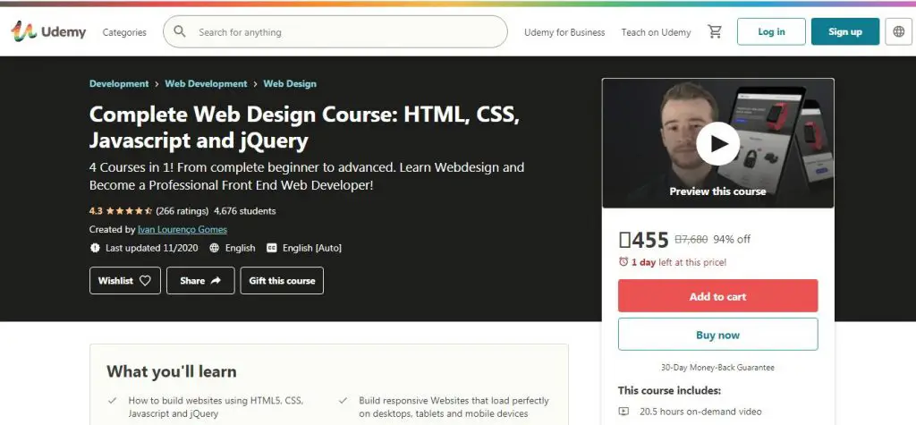
Task: Open Web Design breadcrumb link
Action: [290, 83]
